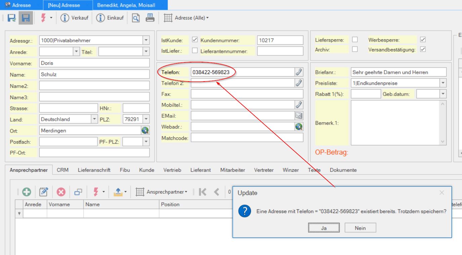Enable the Liefersperre checkbox

pos(355,40)
